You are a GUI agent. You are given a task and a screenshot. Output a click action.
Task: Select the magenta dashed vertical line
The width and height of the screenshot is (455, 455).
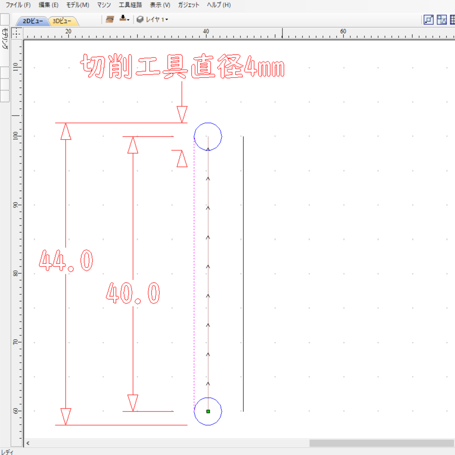pyautogui.click(x=194, y=274)
